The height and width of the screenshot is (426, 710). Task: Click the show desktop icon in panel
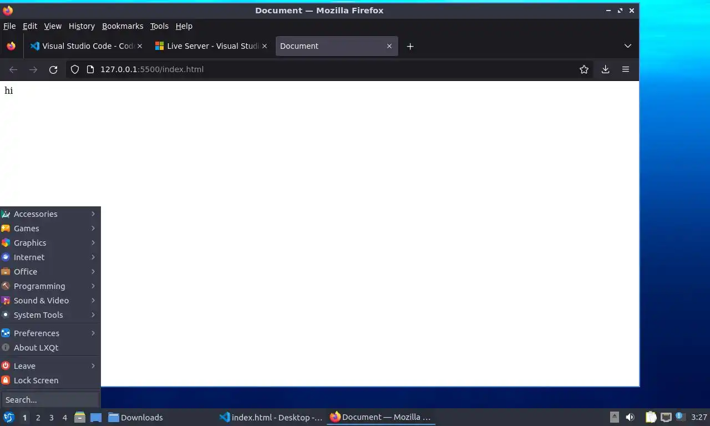(x=95, y=417)
